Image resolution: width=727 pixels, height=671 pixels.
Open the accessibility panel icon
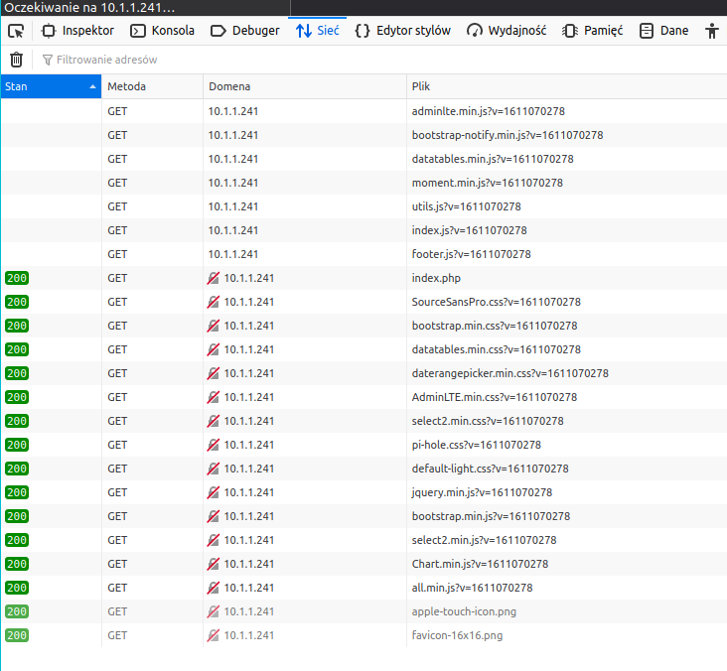coord(712,31)
